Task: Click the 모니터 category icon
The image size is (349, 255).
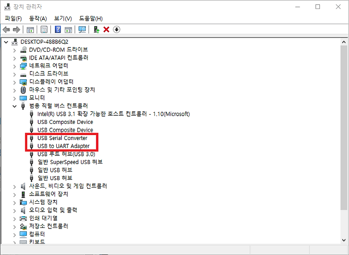Action: 23,98
